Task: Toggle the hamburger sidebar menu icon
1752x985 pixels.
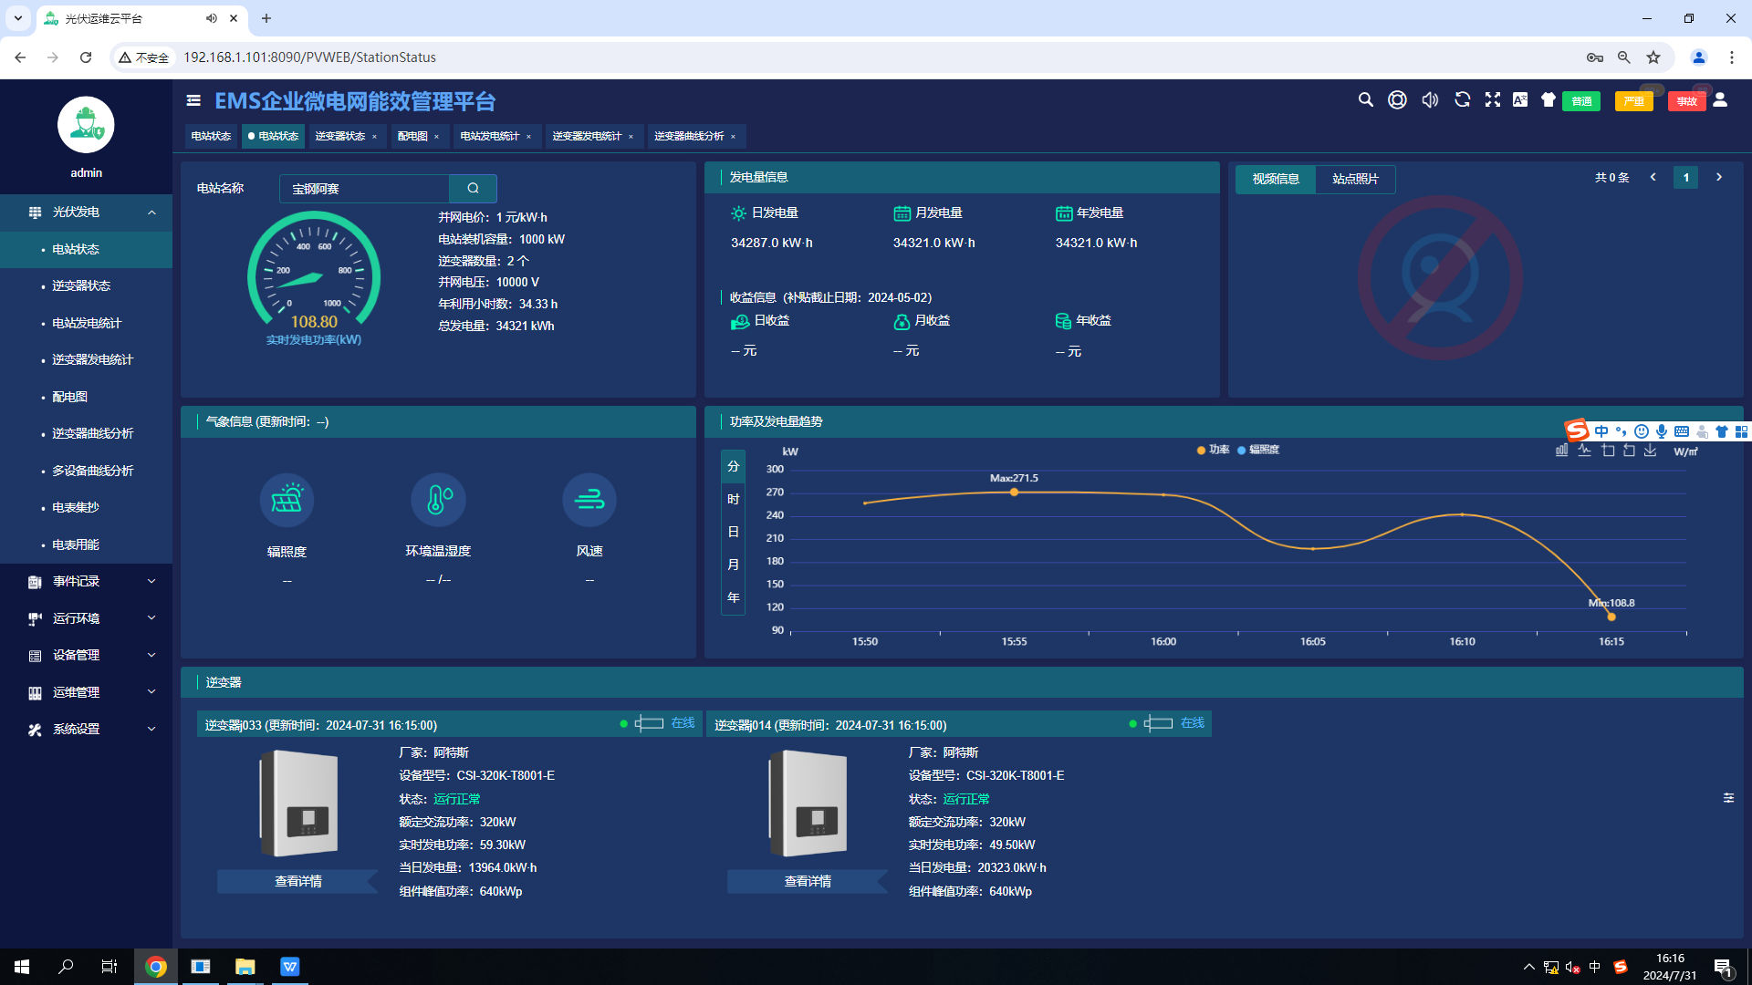Action: coord(193,100)
